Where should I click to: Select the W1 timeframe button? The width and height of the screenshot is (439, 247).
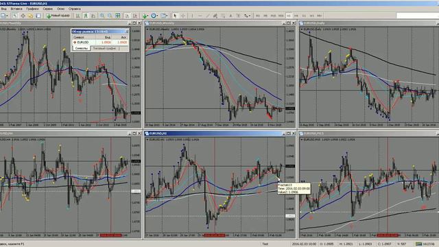tap(311, 16)
